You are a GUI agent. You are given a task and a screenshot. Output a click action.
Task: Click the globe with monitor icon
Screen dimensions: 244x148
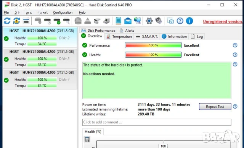[137, 21]
